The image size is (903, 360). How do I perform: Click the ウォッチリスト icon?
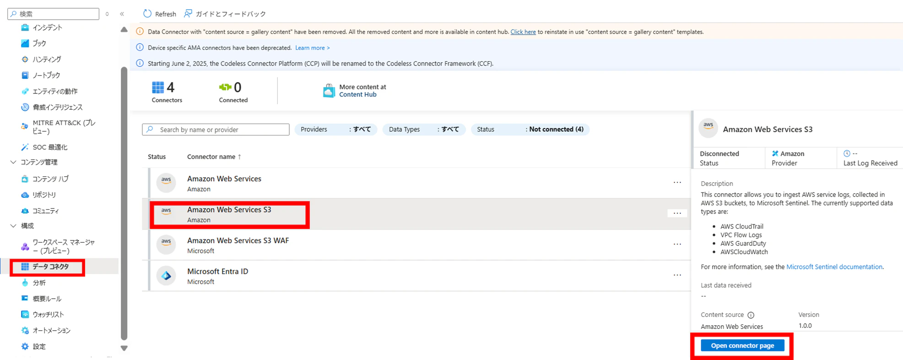tap(25, 314)
